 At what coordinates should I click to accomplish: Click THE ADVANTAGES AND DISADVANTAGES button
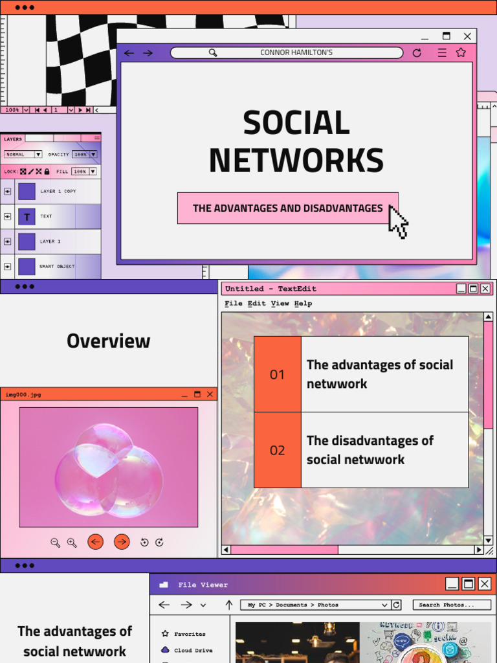[288, 208]
